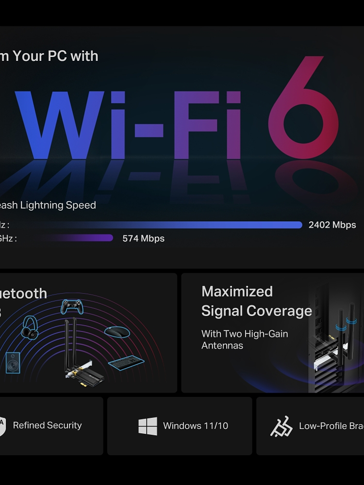364x485 pixels.
Task: Click the keyboard icon
Action: tap(126, 363)
